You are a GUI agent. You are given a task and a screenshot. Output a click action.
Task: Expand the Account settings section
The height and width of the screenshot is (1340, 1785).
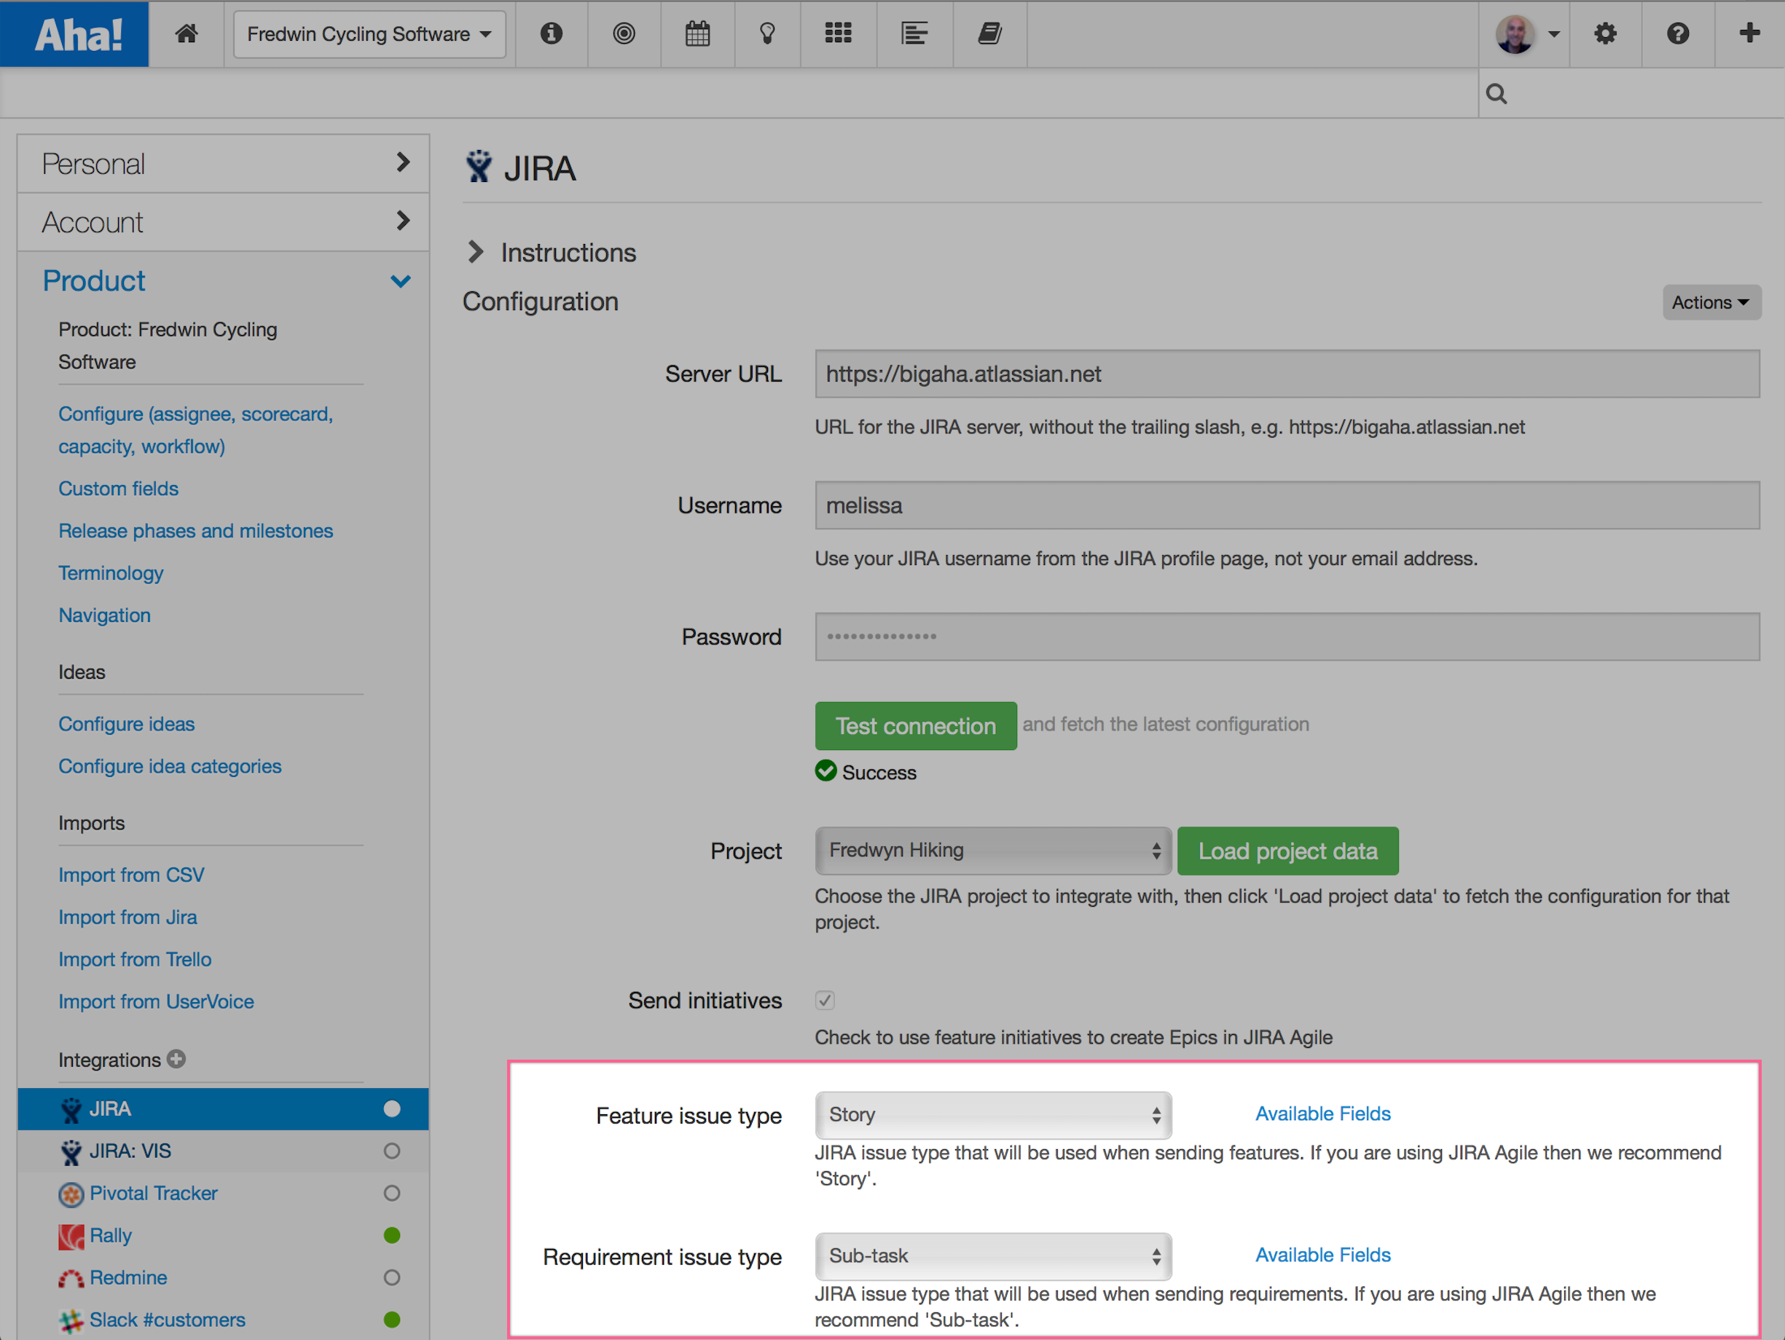pos(224,222)
